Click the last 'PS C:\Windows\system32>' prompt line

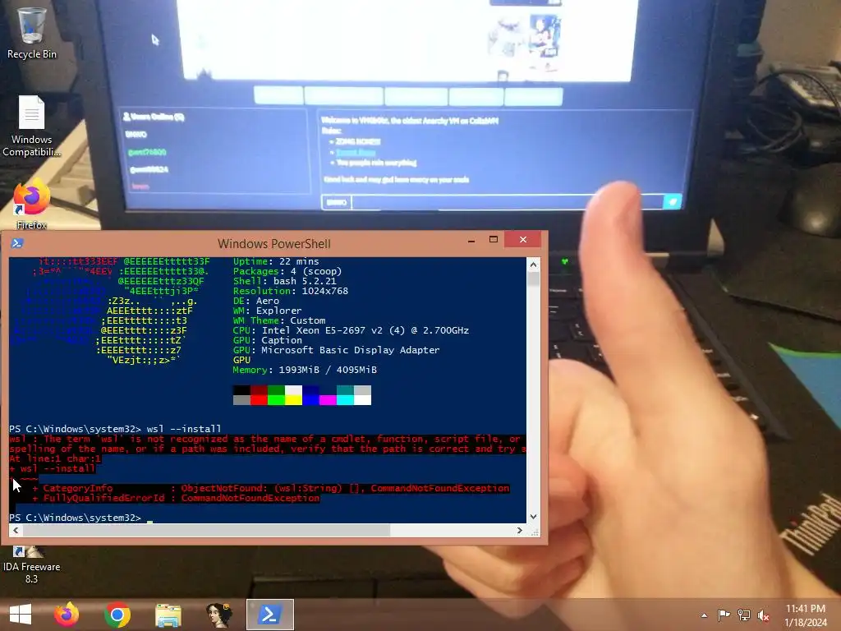coord(75,518)
